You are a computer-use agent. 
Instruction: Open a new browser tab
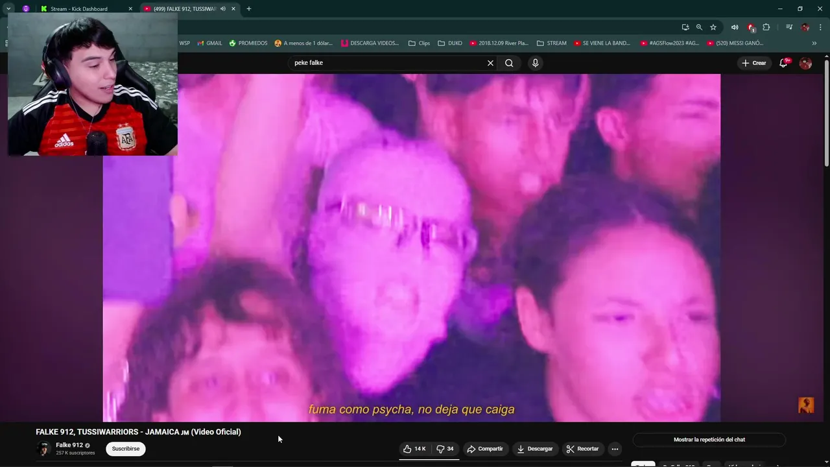(249, 9)
